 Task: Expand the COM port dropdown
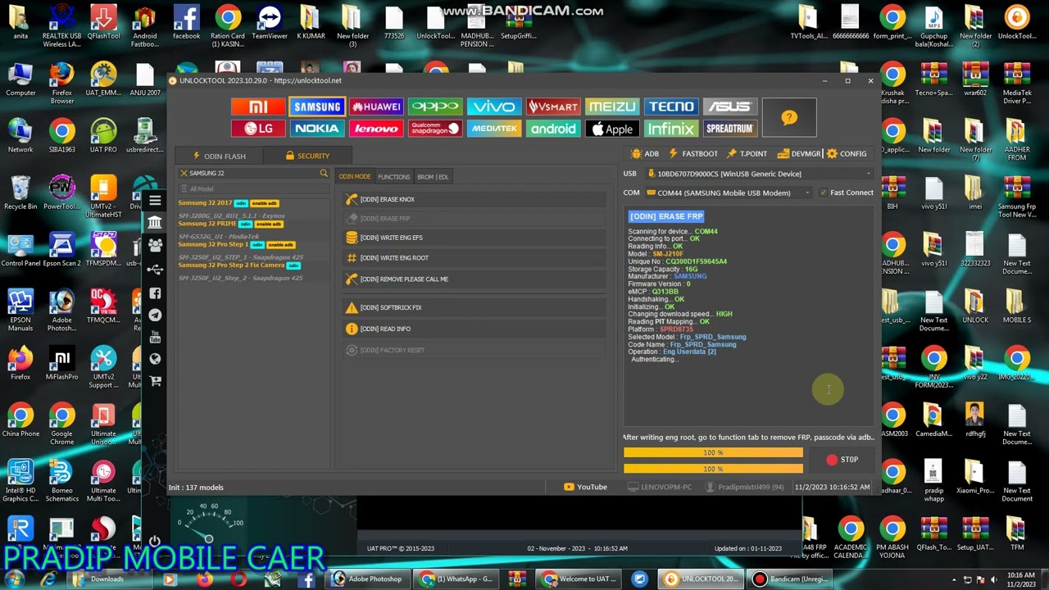(x=807, y=193)
